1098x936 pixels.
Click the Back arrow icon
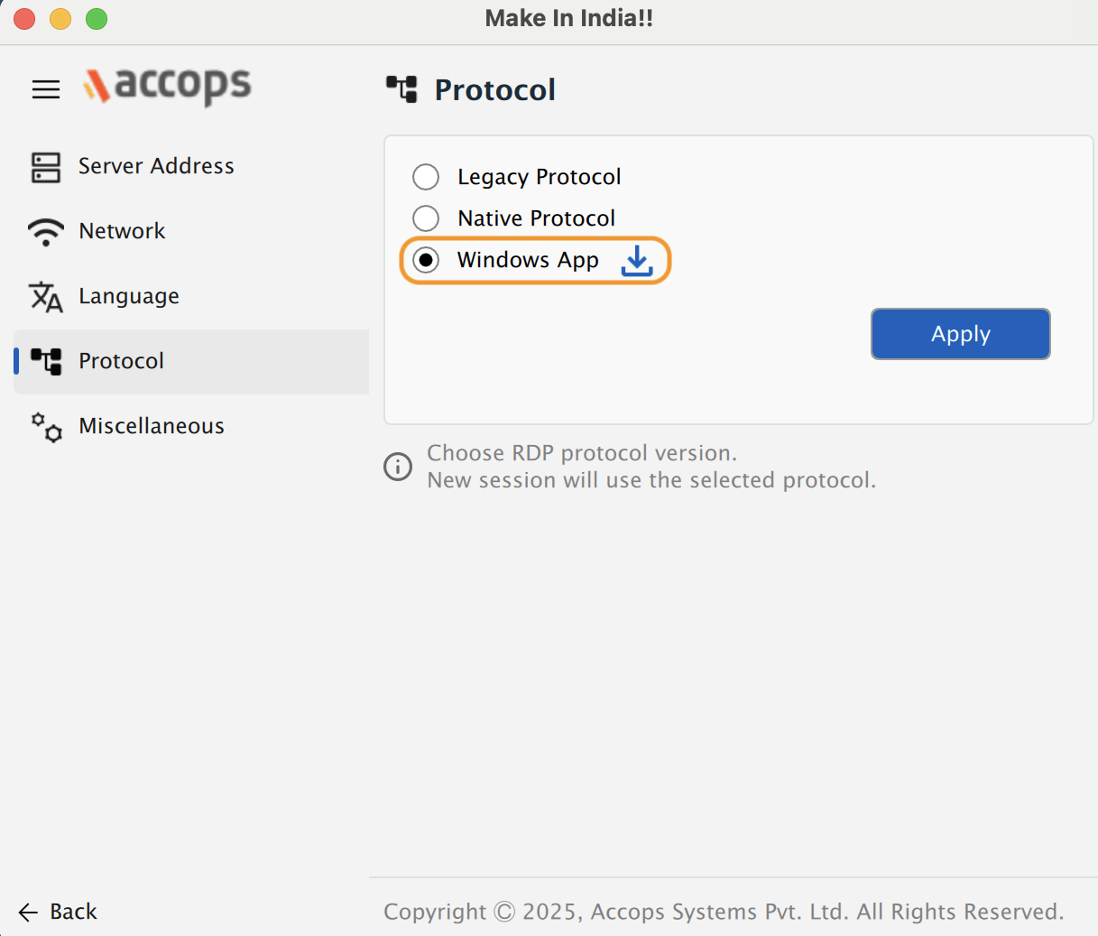[x=28, y=913]
